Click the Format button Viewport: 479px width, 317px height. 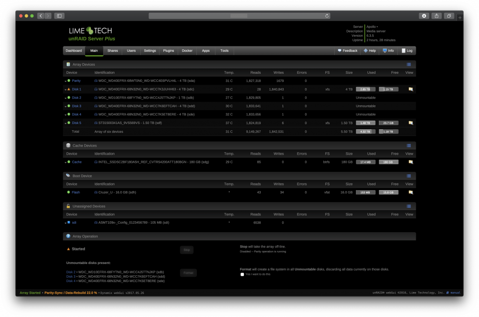pos(188,273)
